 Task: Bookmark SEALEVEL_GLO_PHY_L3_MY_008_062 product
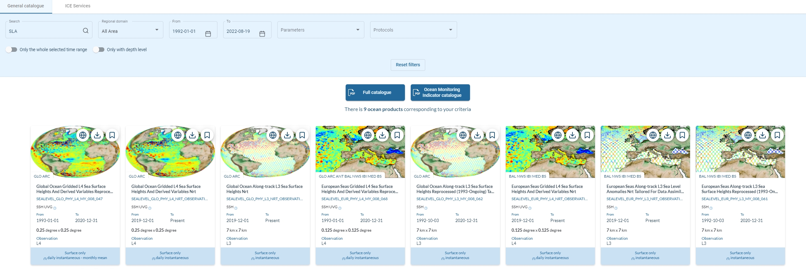492,135
